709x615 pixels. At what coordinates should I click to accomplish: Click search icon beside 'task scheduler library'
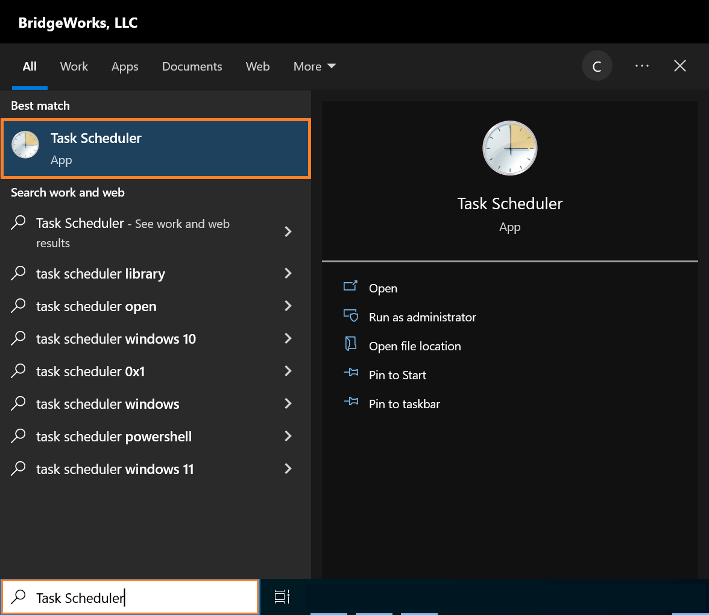coord(18,273)
